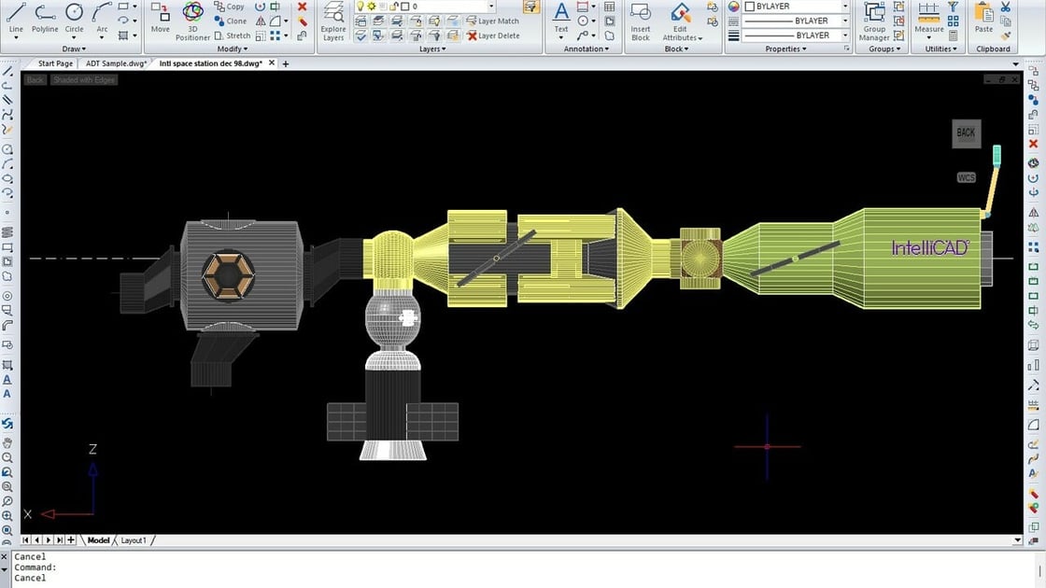Switch to the Layout1 tab
1046x588 pixels.
tap(134, 540)
